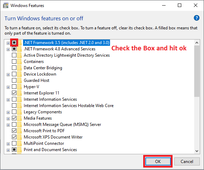This screenshot has height=170, width=204.
Task: Expand the Hyper-V node
Action: (x=8, y=87)
